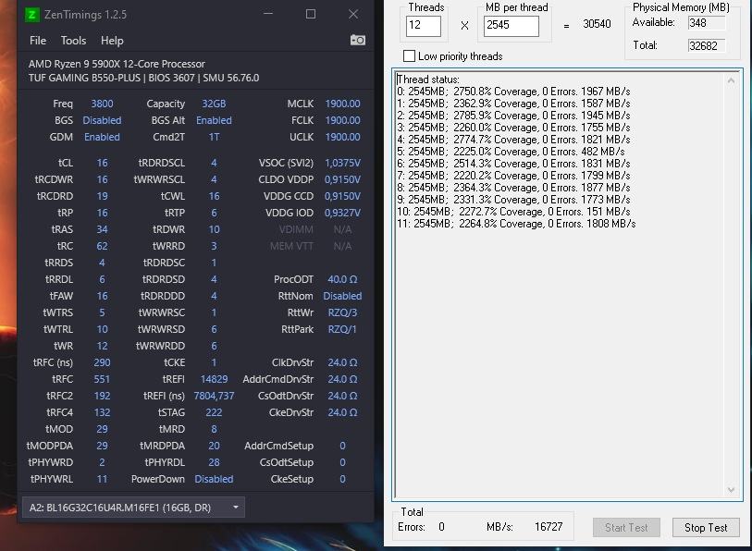Click thread 11 status line with 2264.8% coverage

(x=516, y=224)
